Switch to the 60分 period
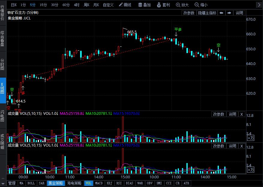 (66, 5)
